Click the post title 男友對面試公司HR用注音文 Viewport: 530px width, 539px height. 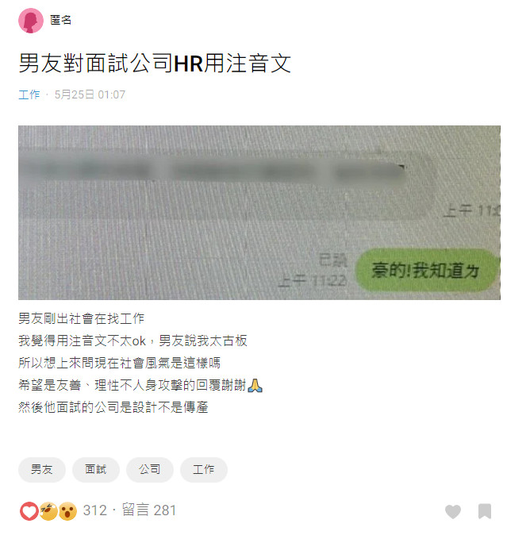(155, 64)
